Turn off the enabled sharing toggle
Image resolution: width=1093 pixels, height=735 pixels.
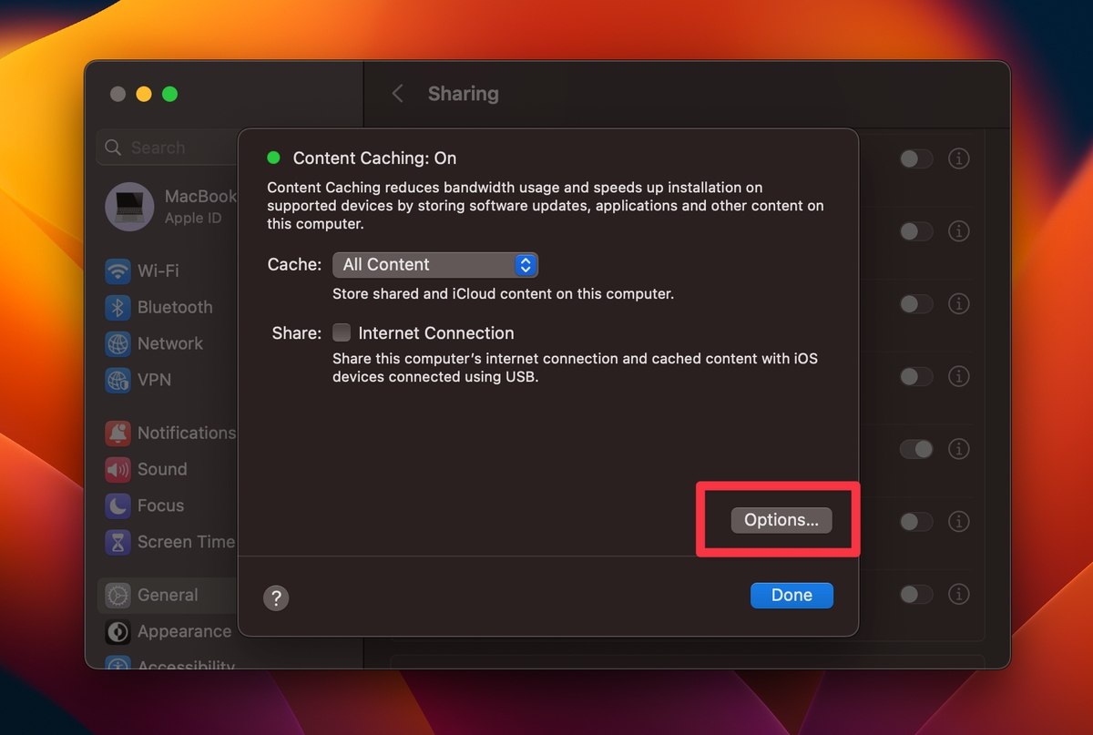click(917, 449)
